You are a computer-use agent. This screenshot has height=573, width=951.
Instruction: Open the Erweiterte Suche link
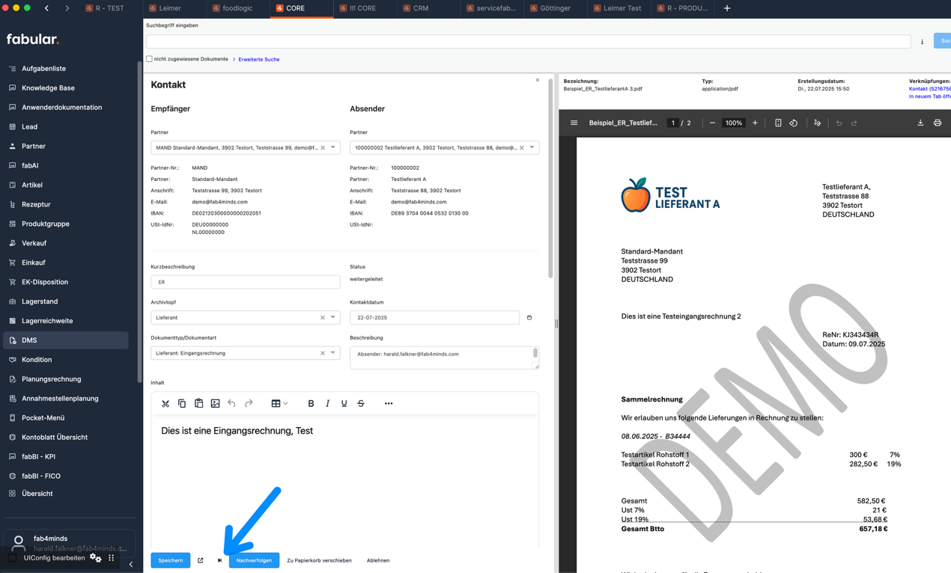(258, 59)
